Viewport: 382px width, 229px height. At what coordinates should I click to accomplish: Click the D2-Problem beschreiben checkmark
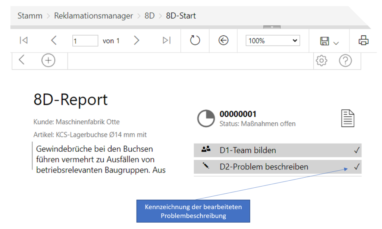[357, 167]
